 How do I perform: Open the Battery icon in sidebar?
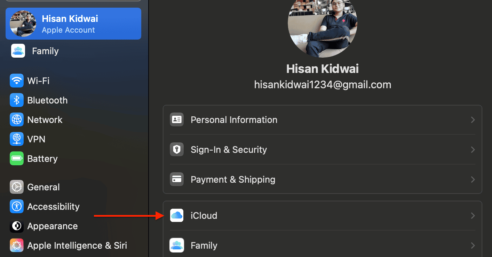pos(17,159)
